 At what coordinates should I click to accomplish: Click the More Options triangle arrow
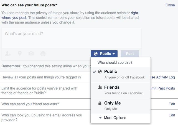[100, 118]
